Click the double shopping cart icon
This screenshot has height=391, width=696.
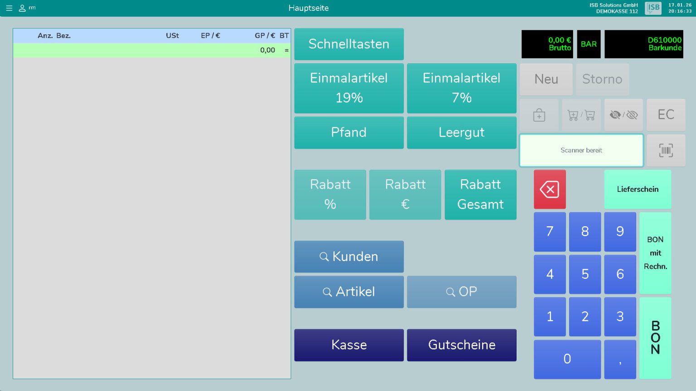(581, 115)
